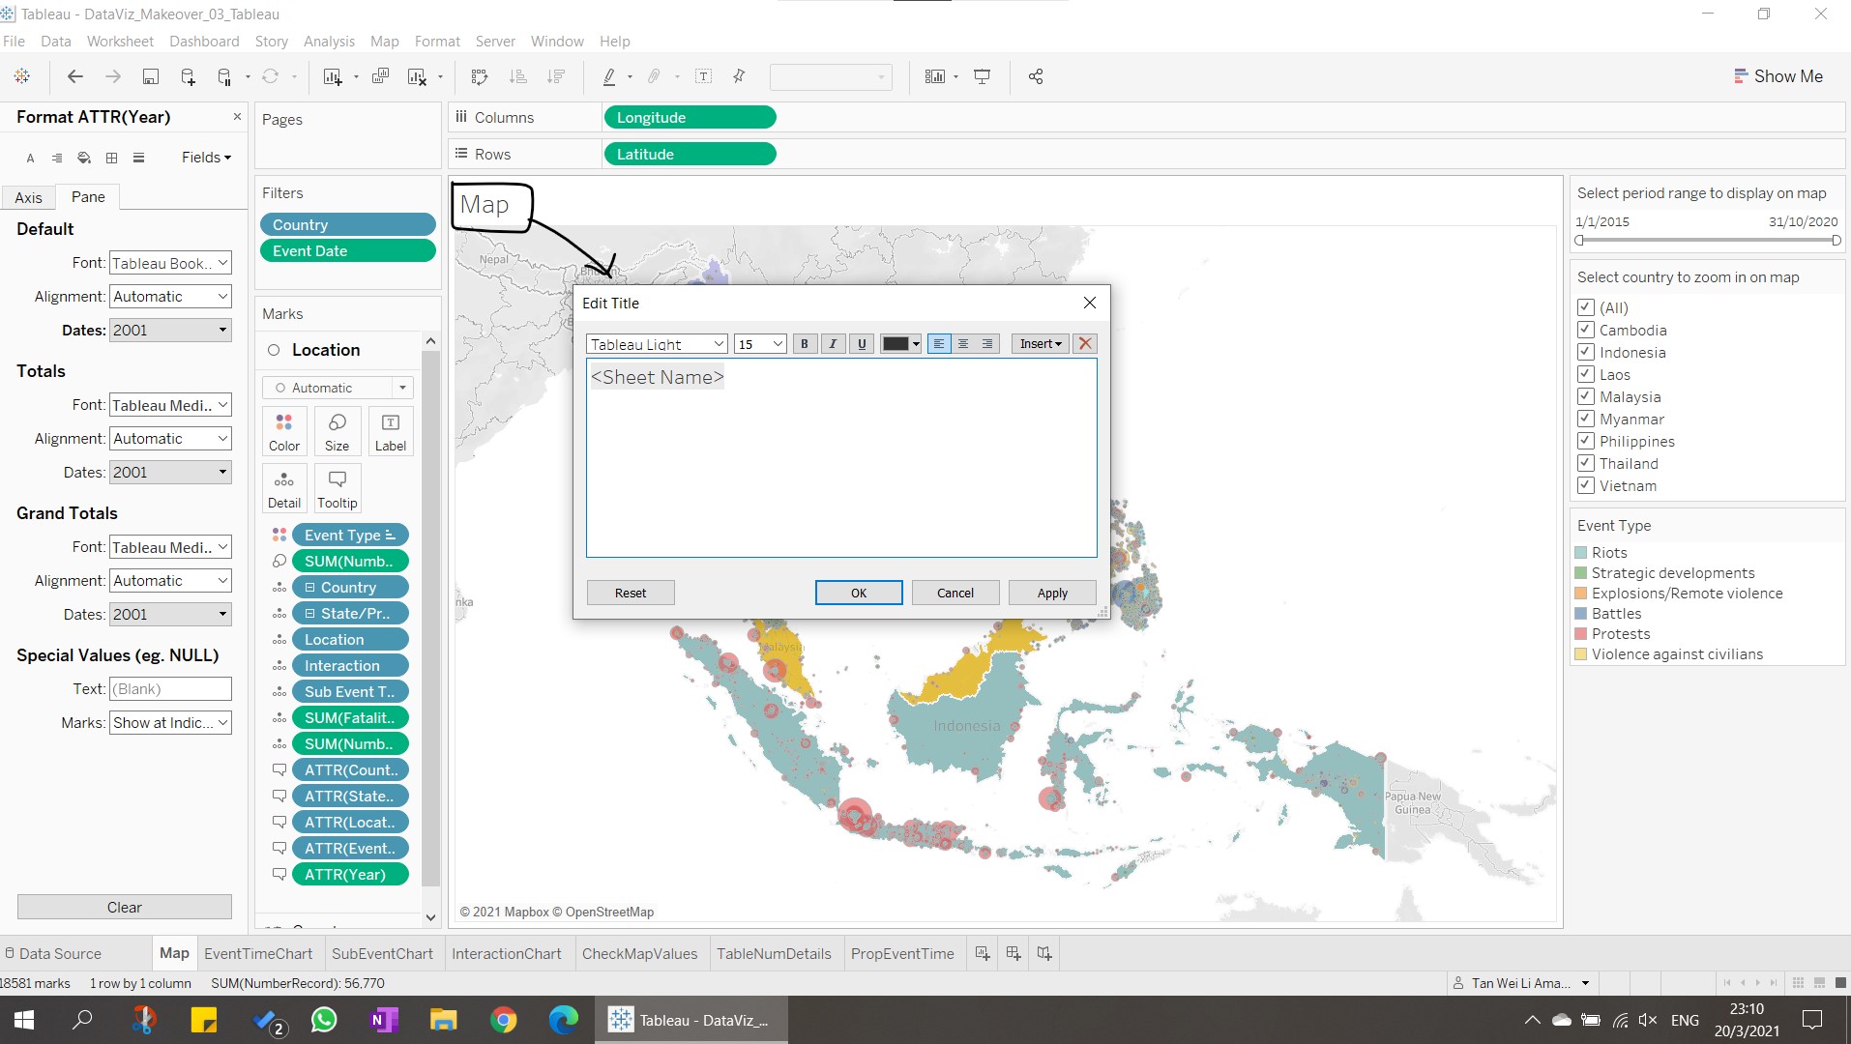Open the Tableau Light font dropdown
The width and height of the screenshot is (1851, 1044).
tap(657, 344)
